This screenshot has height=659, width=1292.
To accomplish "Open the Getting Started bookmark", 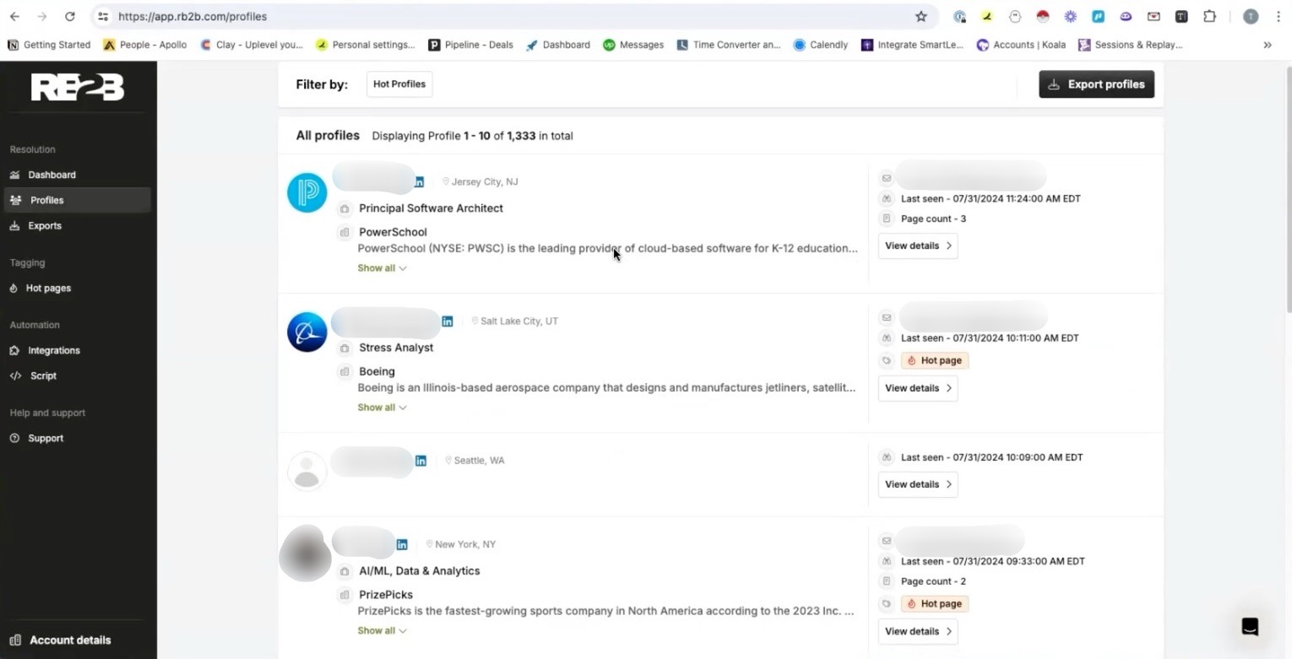I will pyautogui.click(x=48, y=45).
